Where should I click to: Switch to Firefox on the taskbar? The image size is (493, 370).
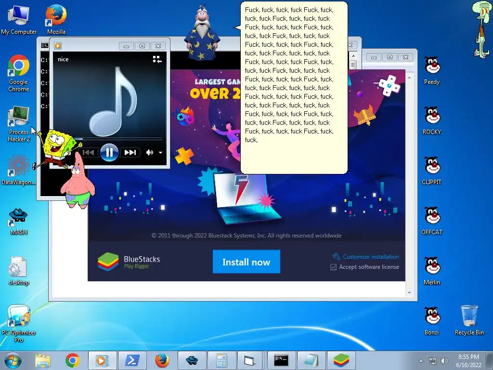162,360
